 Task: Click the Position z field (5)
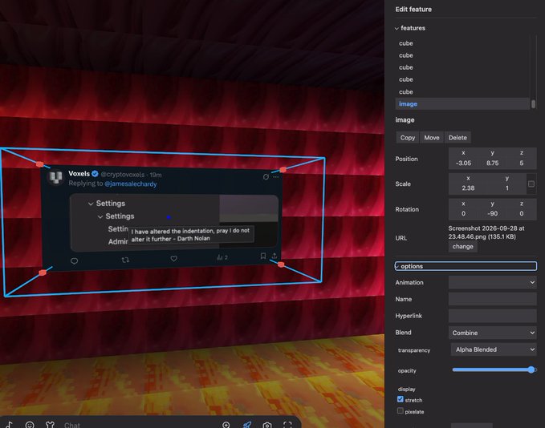522,163
